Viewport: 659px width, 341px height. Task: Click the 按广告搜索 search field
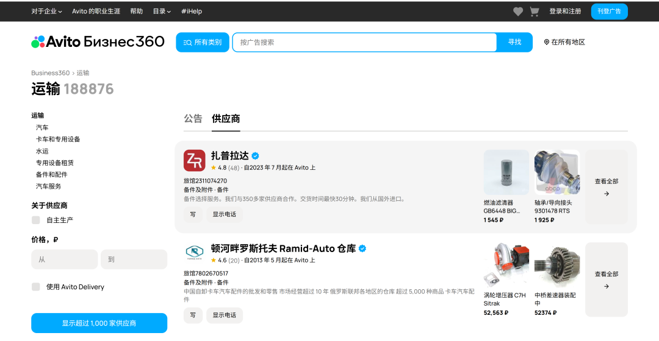pos(364,43)
